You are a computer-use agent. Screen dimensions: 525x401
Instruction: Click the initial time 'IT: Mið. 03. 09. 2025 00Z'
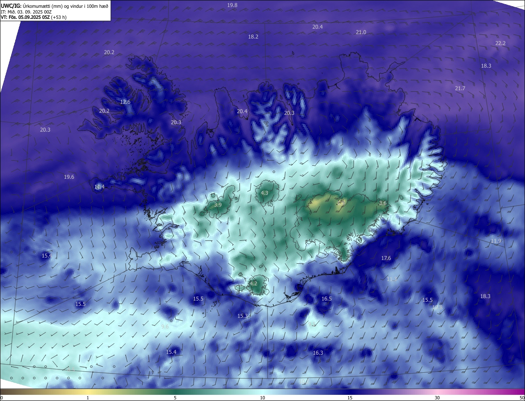pos(26,12)
